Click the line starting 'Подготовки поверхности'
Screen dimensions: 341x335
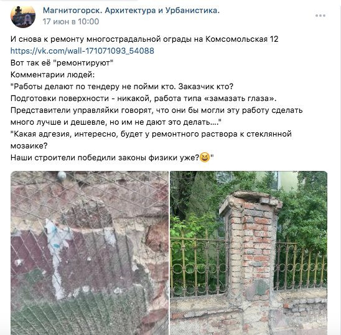(x=143, y=99)
